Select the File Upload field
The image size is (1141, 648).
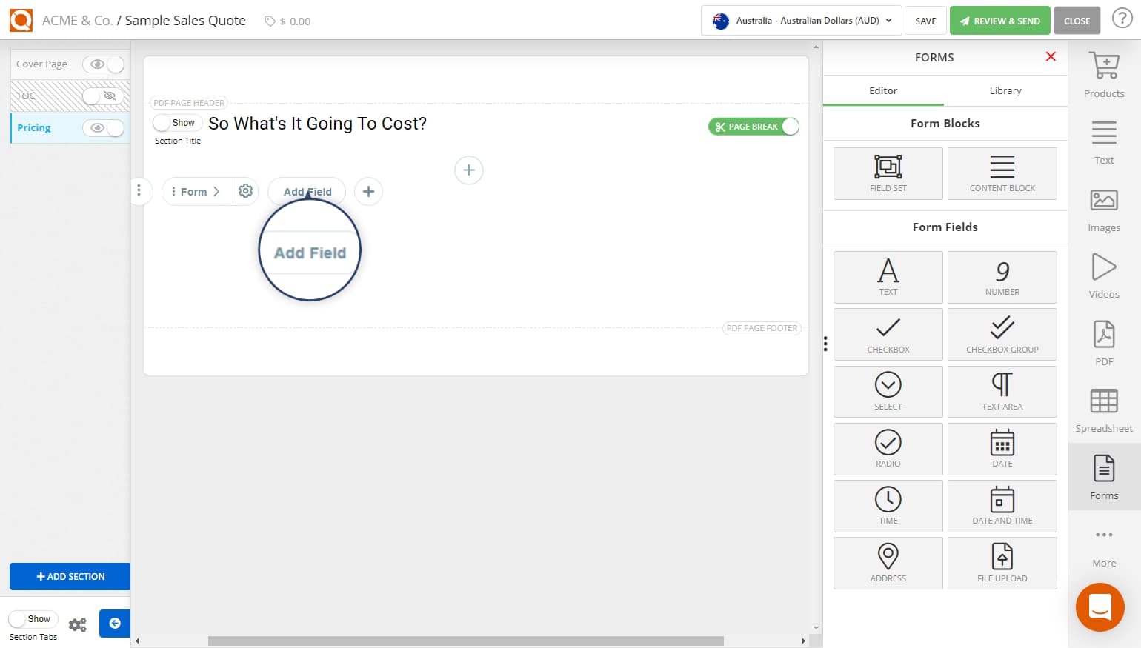(x=1002, y=563)
